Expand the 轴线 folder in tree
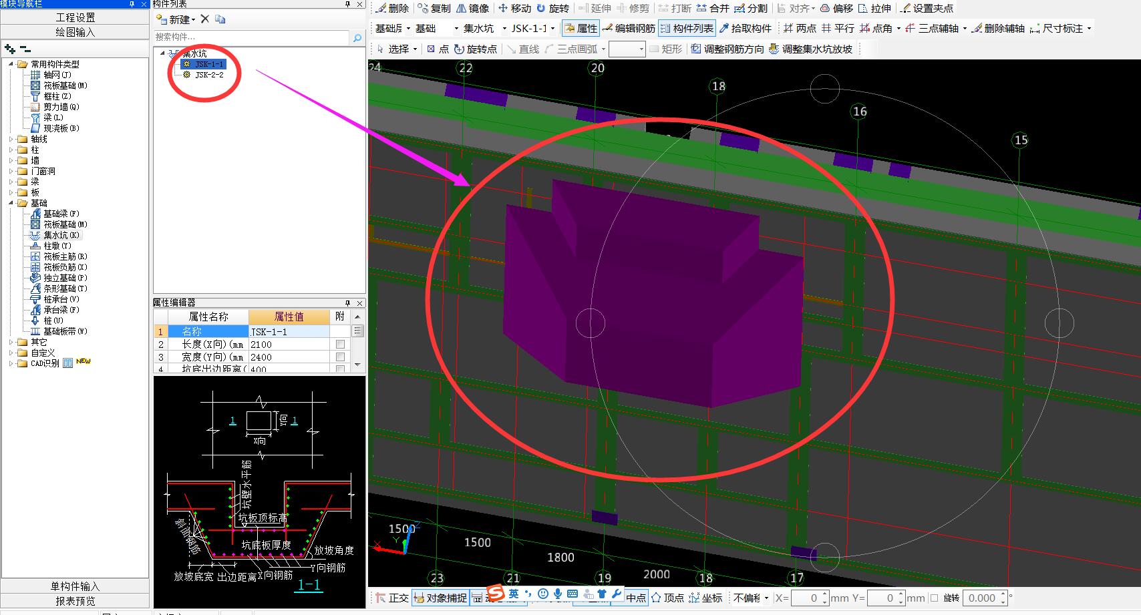The height and width of the screenshot is (615, 1141). point(11,139)
